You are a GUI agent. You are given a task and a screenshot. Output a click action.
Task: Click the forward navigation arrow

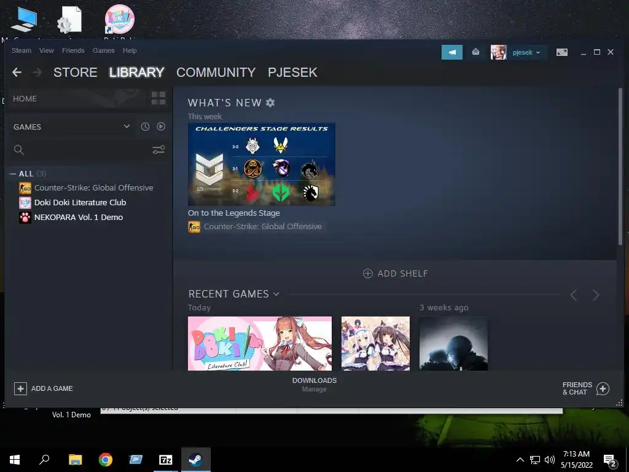tap(37, 73)
